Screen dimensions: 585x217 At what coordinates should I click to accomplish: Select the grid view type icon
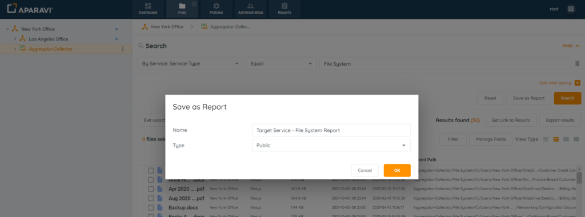566,139
